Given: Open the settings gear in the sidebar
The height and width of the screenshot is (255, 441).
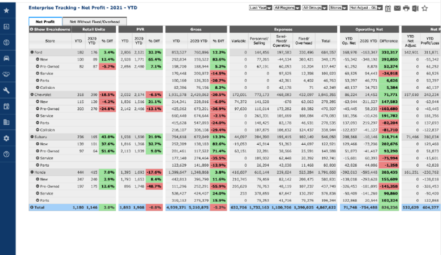Looking at the screenshot, I should tap(6, 138).
